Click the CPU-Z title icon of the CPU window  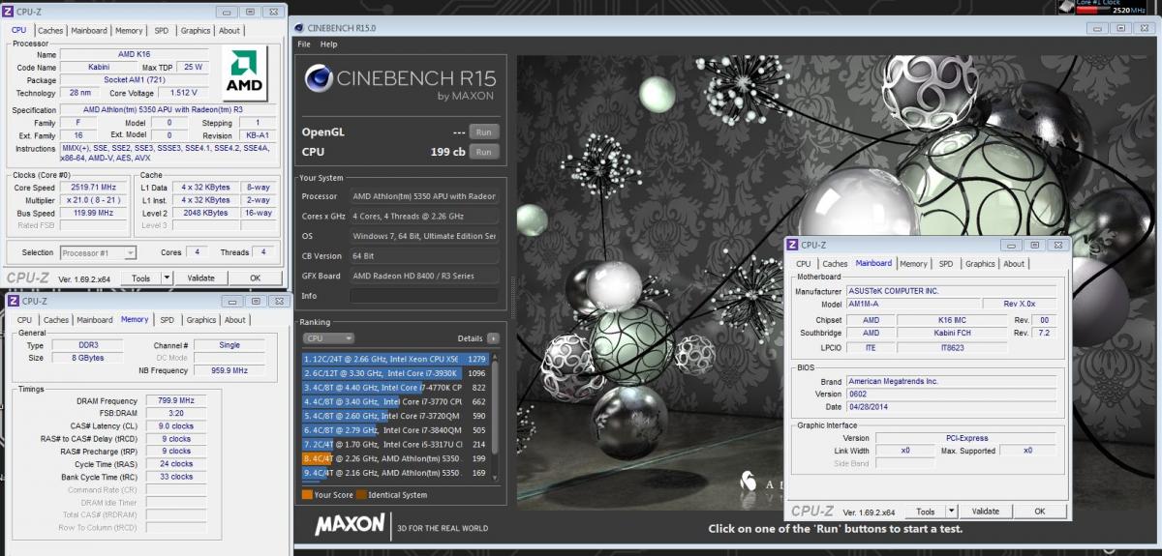click(9, 11)
